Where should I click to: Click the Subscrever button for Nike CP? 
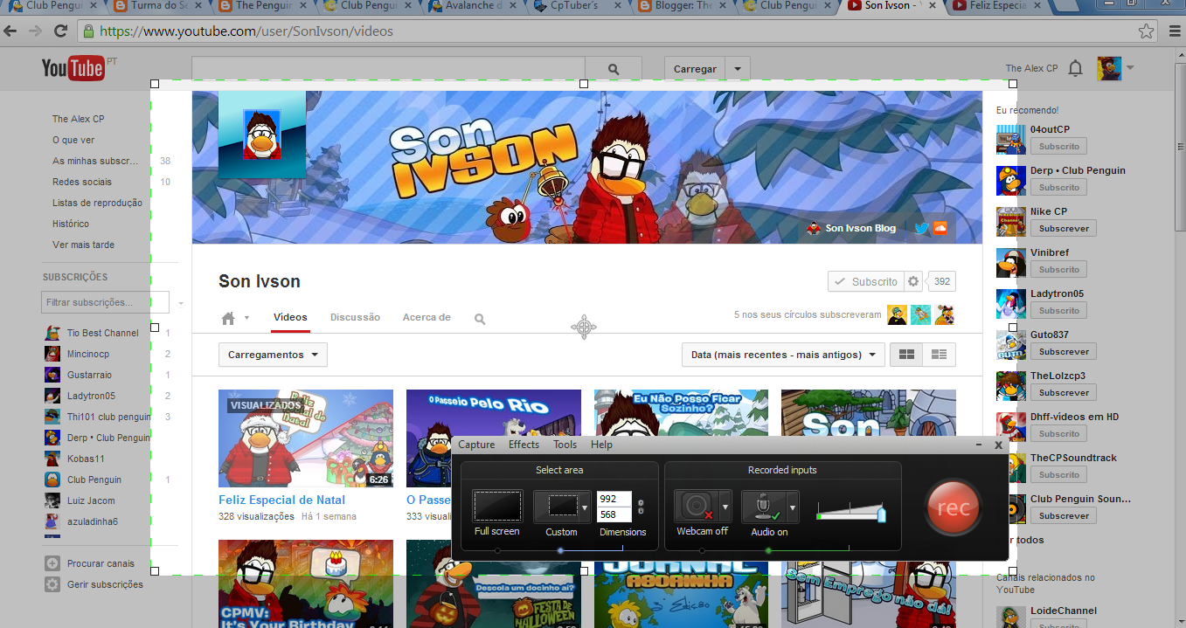coord(1063,228)
